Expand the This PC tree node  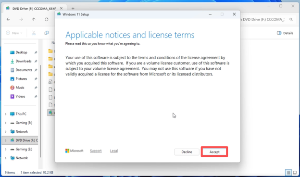point(6,114)
